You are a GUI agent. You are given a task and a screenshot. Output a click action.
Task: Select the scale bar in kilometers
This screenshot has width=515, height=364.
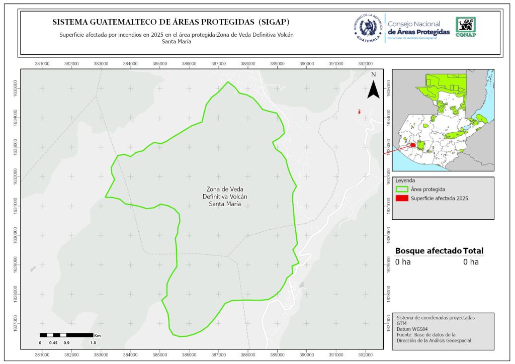(x=66, y=335)
